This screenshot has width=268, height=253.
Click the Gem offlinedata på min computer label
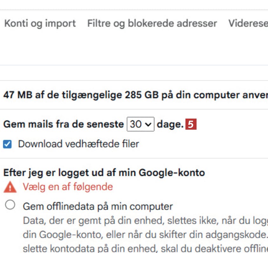tap(98, 206)
